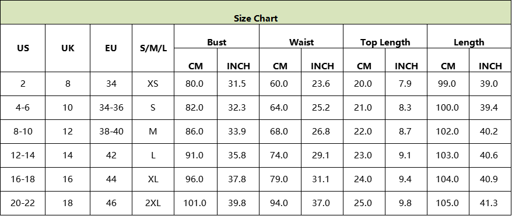
Task: Select the Bust header cell
Action: click(217, 36)
